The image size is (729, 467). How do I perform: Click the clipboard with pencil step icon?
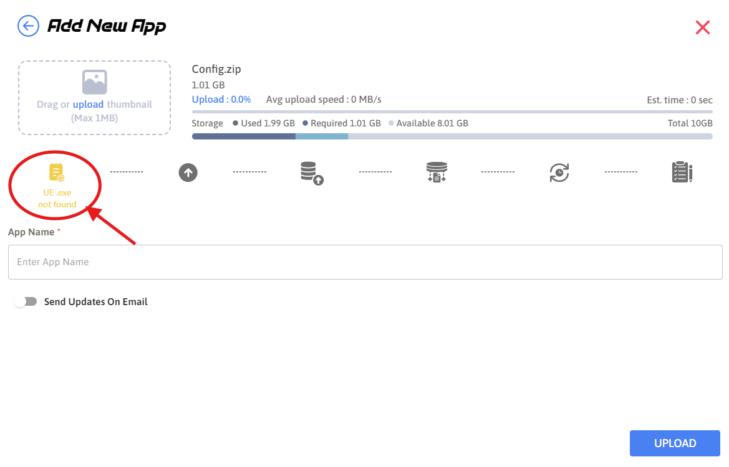coord(682,172)
